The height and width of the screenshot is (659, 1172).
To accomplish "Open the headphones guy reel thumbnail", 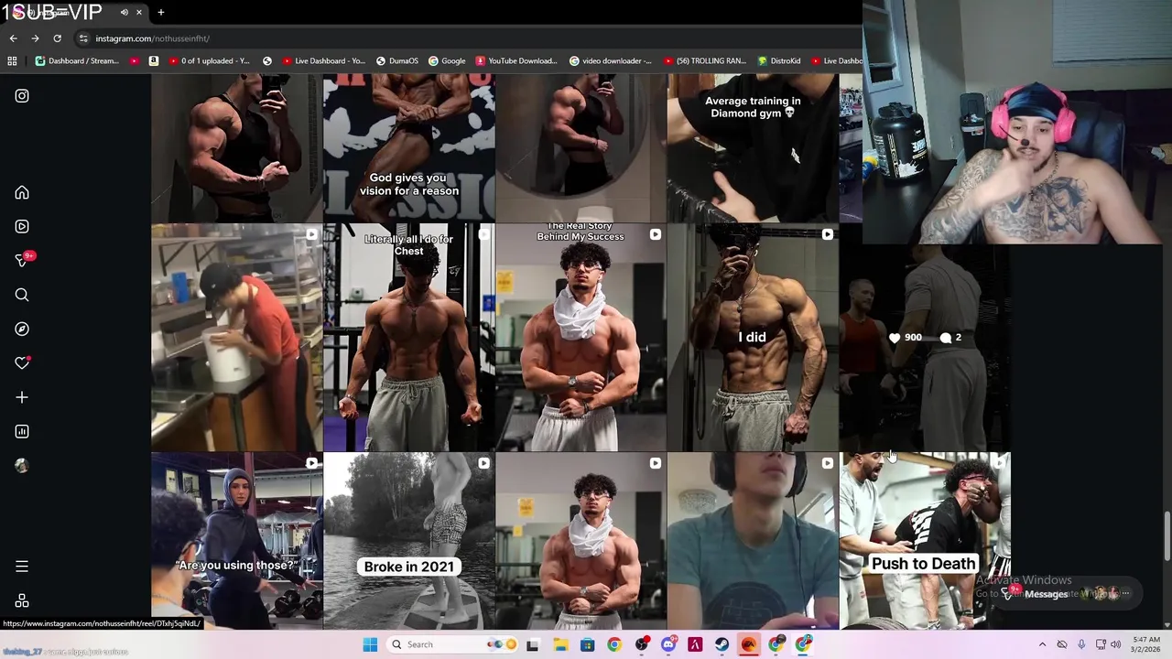I will (x=753, y=541).
